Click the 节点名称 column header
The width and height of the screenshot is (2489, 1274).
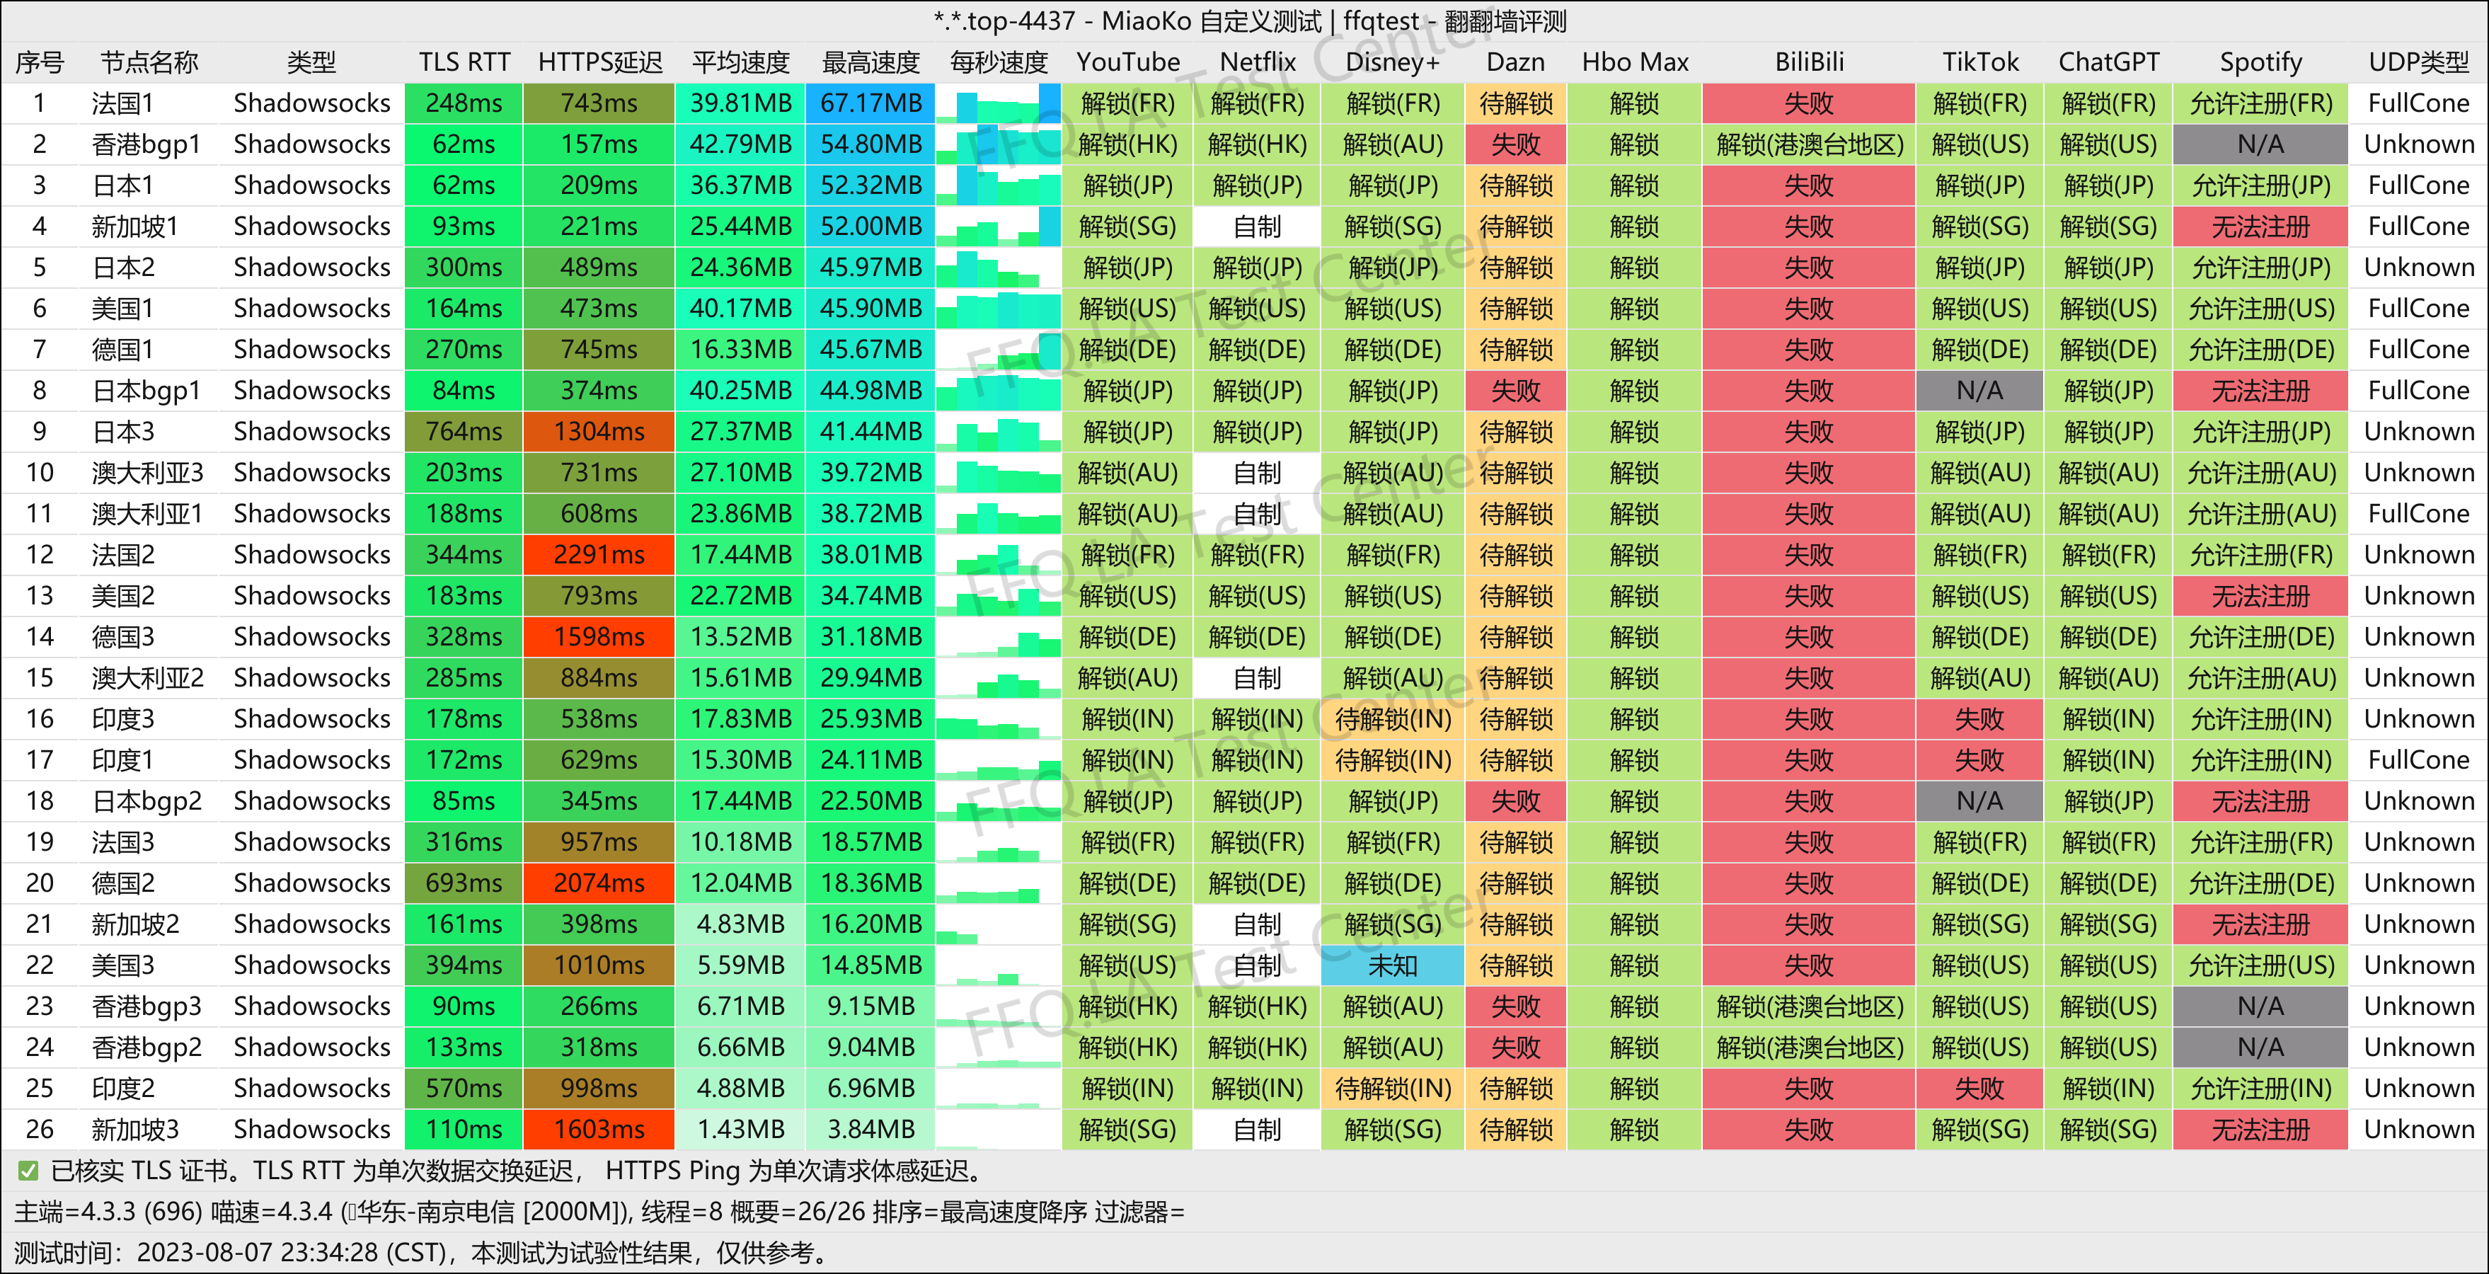pyautogui.click(x=150, y=62)
